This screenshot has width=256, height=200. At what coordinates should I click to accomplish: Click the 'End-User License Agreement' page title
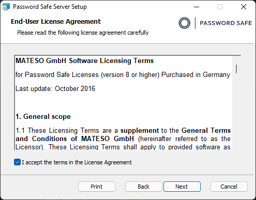coord(56,22)
